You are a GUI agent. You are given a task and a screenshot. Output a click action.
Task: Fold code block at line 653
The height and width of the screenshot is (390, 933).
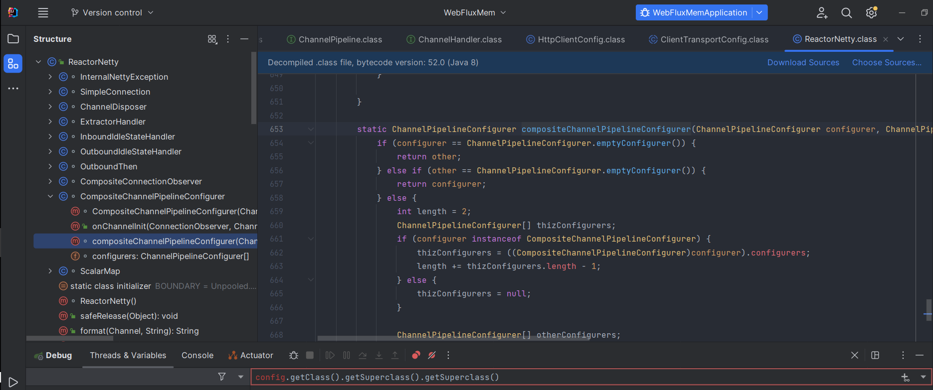click(x=311, y=129)
